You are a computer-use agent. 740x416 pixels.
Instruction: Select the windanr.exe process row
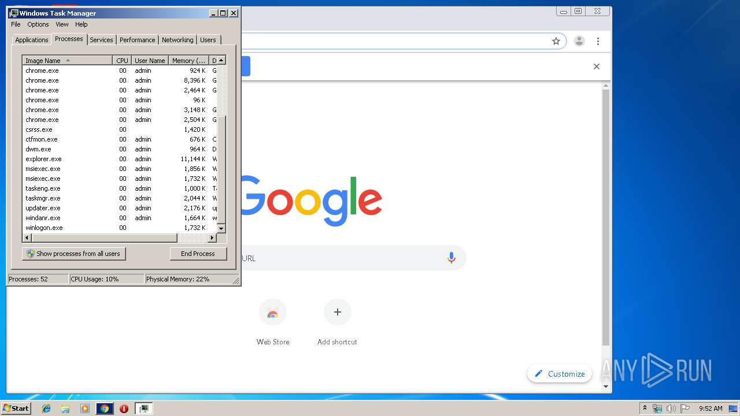click(120, 218)
